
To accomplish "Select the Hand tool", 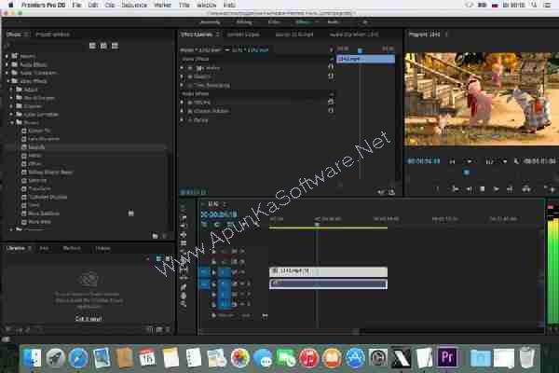I will click(x=184, y=296).
